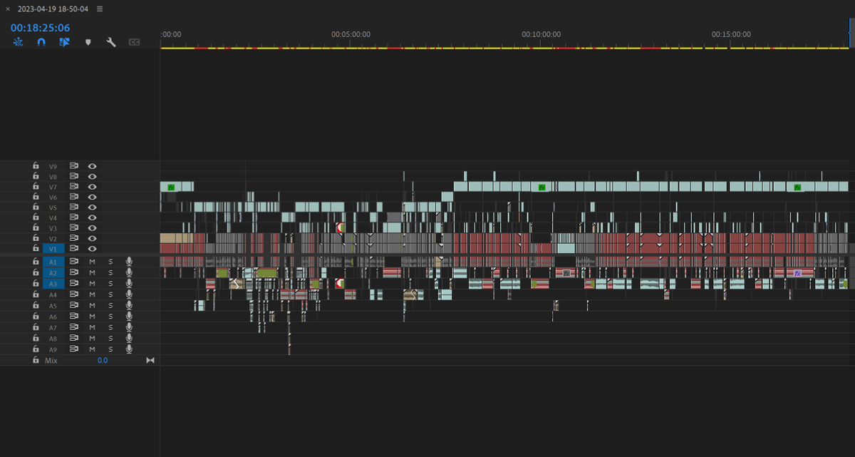Screen dimensions: 855x457
Task: Jump to 00:10:00:00 on time ruler
Action: click(541, 34)
